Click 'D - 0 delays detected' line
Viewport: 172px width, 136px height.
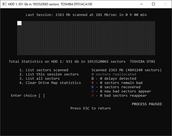(114, 79)
